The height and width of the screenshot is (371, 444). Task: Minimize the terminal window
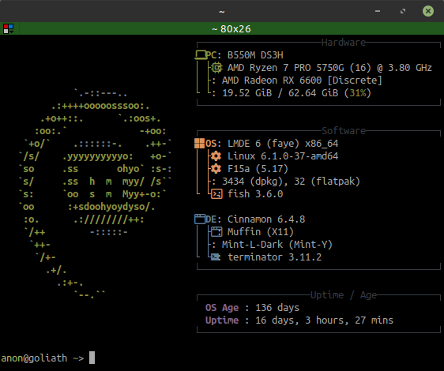378,11
